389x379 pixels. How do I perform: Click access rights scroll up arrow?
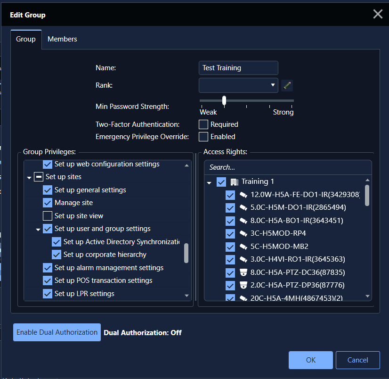(368, 180)
